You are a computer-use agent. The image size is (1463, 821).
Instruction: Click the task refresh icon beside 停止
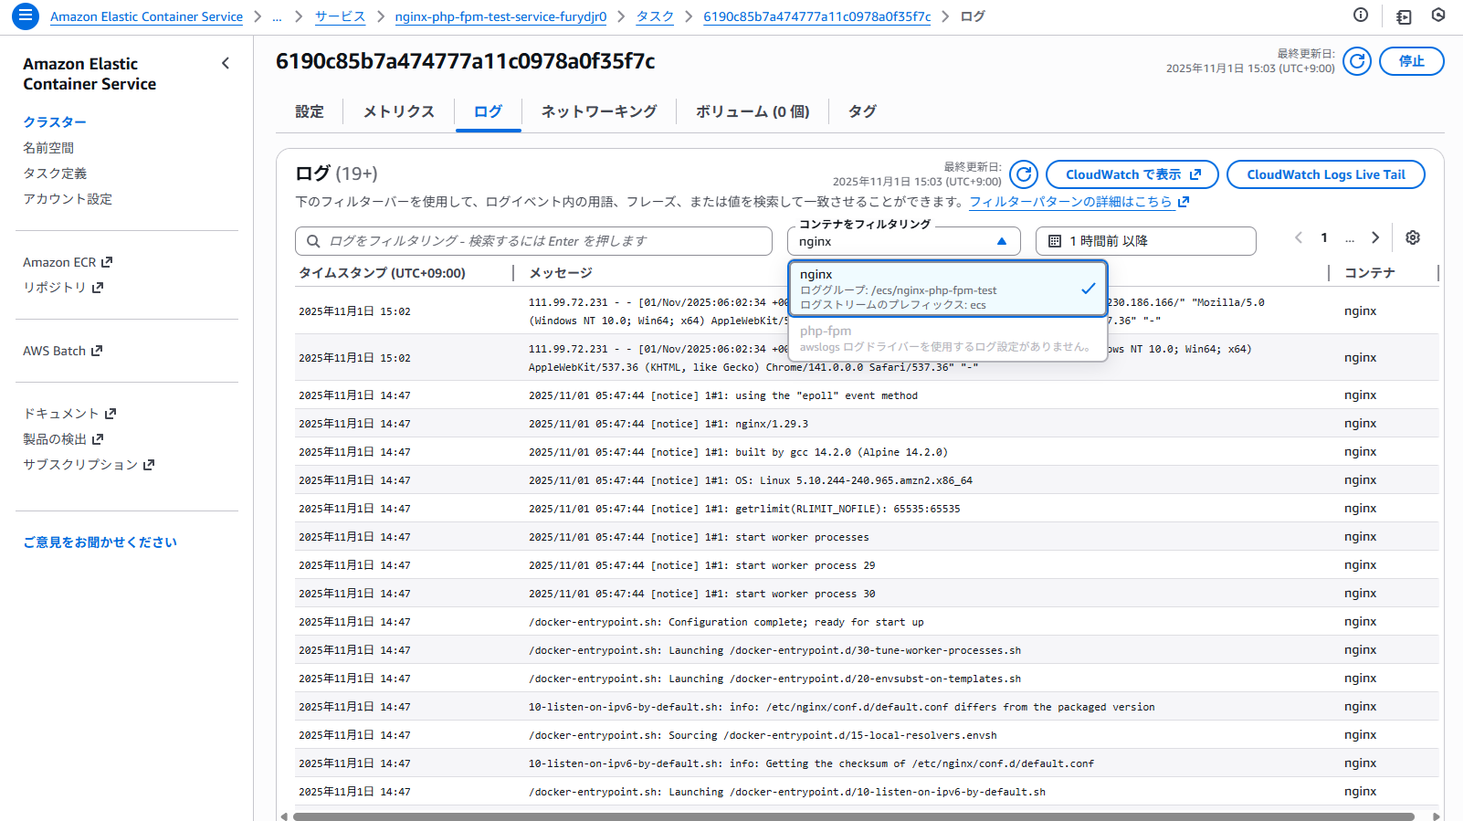point(1357,61)
